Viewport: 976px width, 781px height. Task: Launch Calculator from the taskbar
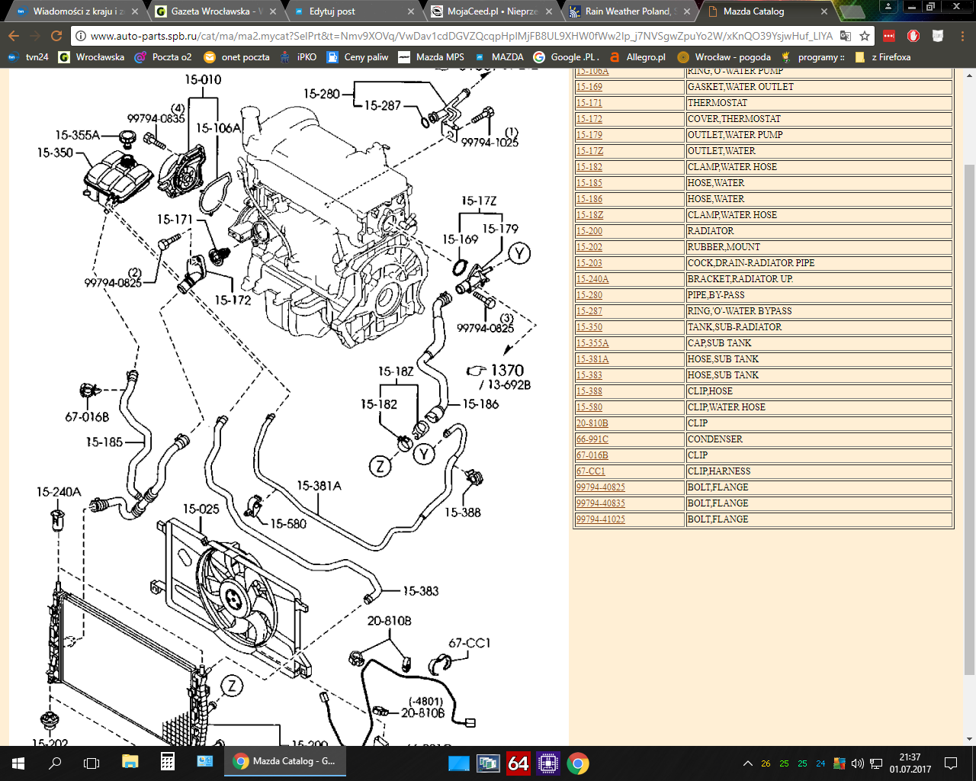[x=168, y=762]
